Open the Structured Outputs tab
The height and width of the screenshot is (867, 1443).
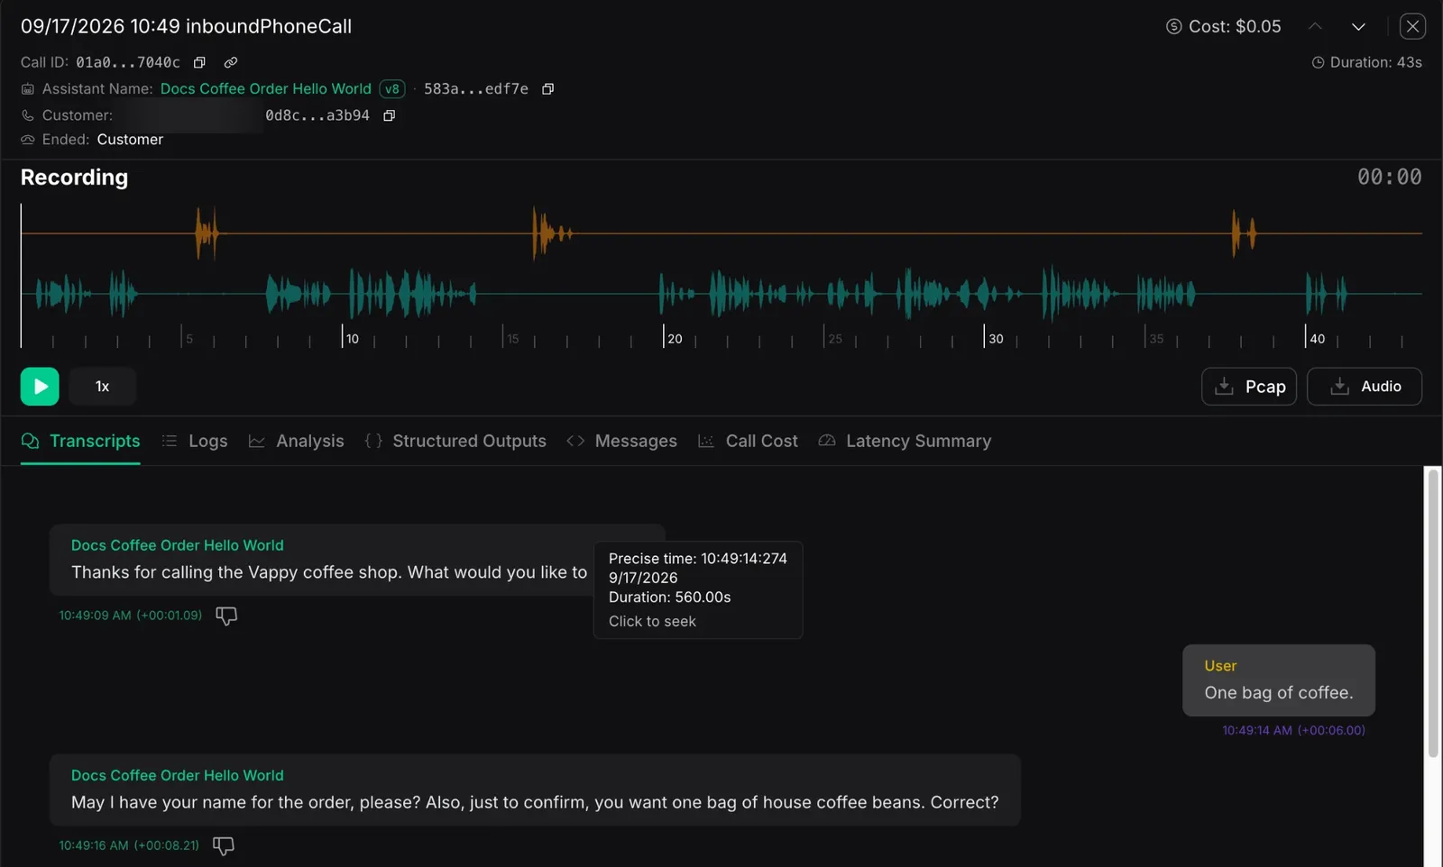point(455,441)
